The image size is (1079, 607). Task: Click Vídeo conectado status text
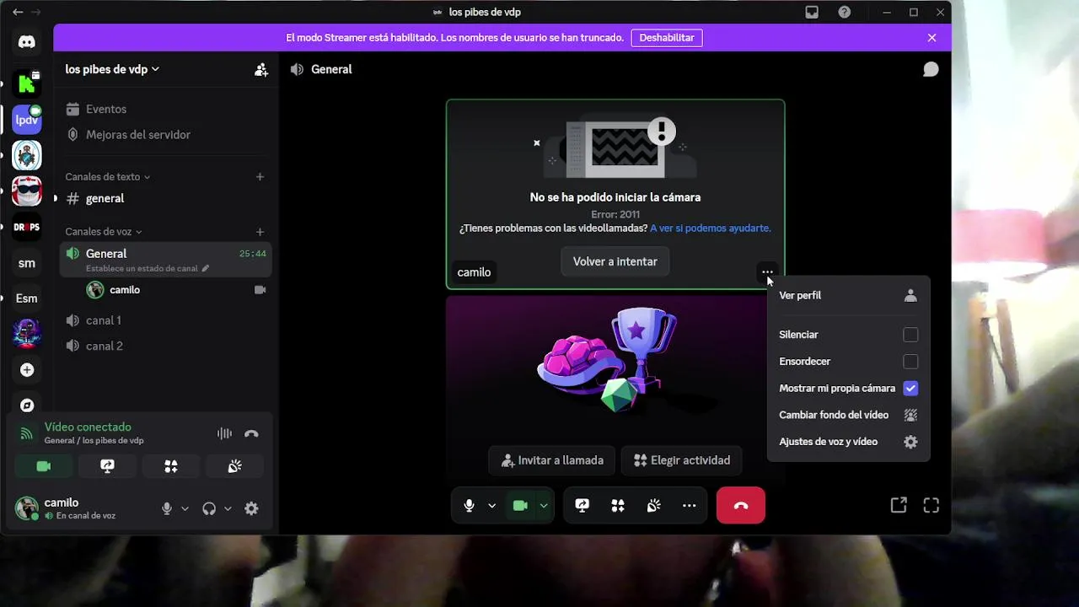coord(88,427)
